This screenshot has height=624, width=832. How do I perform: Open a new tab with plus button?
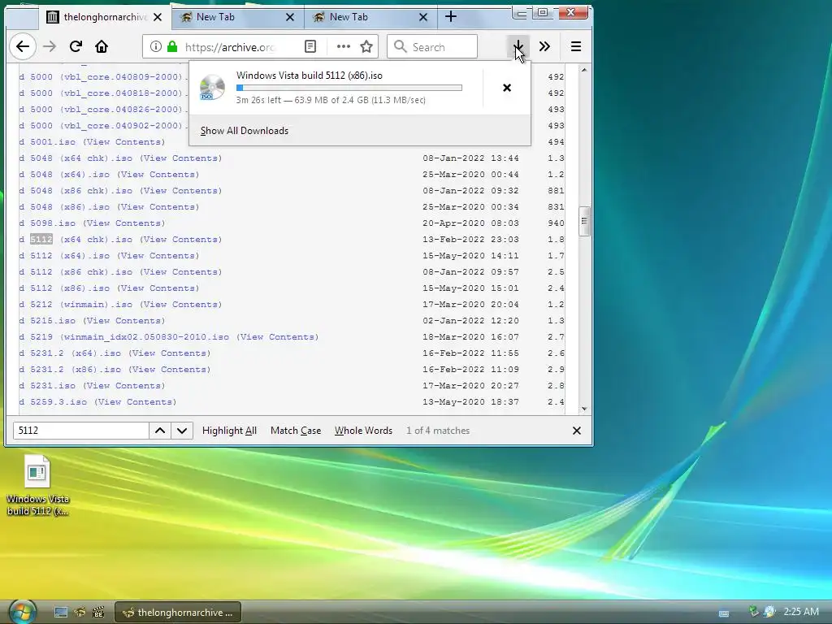pos(450,17)
